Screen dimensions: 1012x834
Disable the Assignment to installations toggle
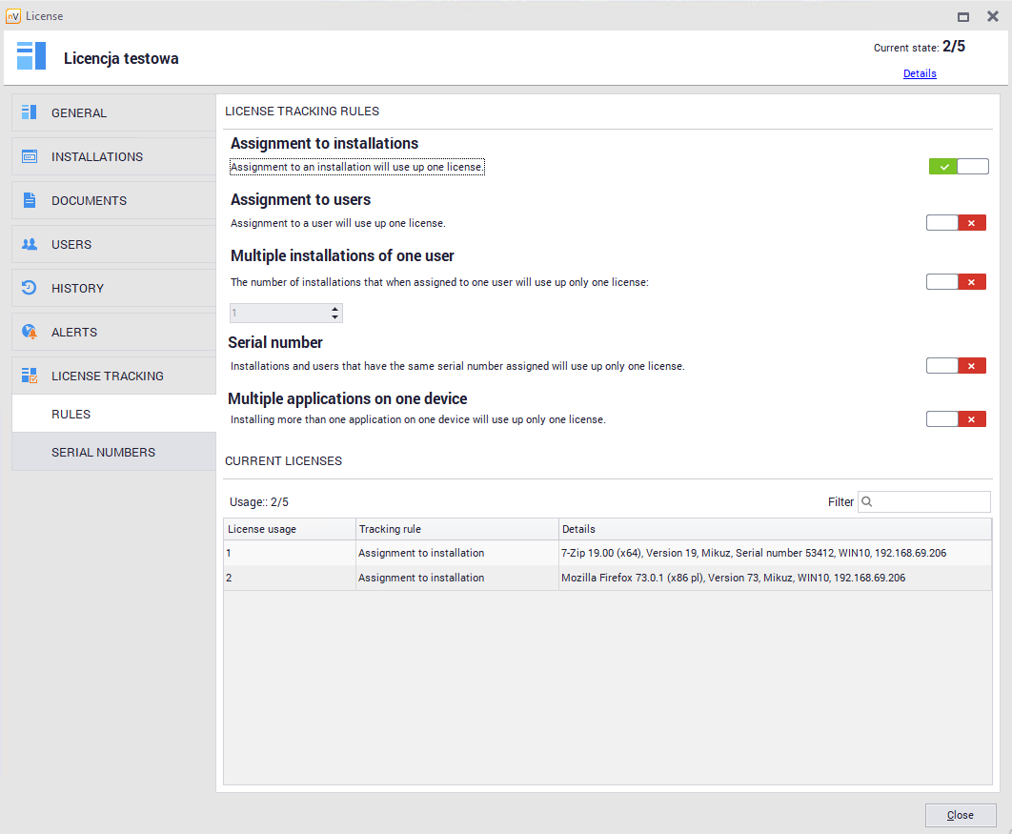pyautogui.click(x=959, y=167)
